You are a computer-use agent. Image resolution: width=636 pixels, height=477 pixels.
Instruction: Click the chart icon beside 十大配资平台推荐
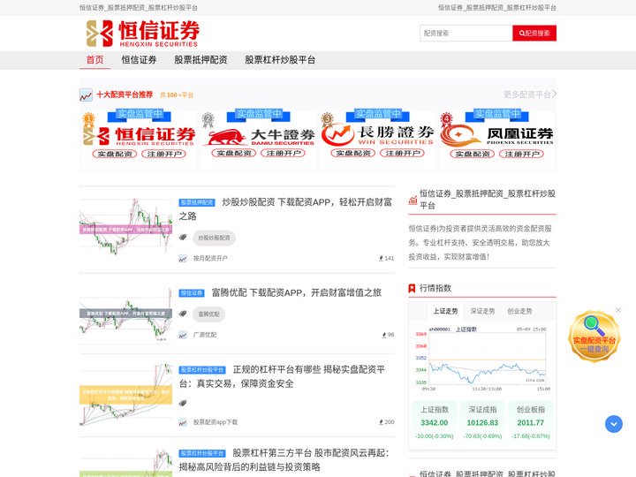click(86, 95)
